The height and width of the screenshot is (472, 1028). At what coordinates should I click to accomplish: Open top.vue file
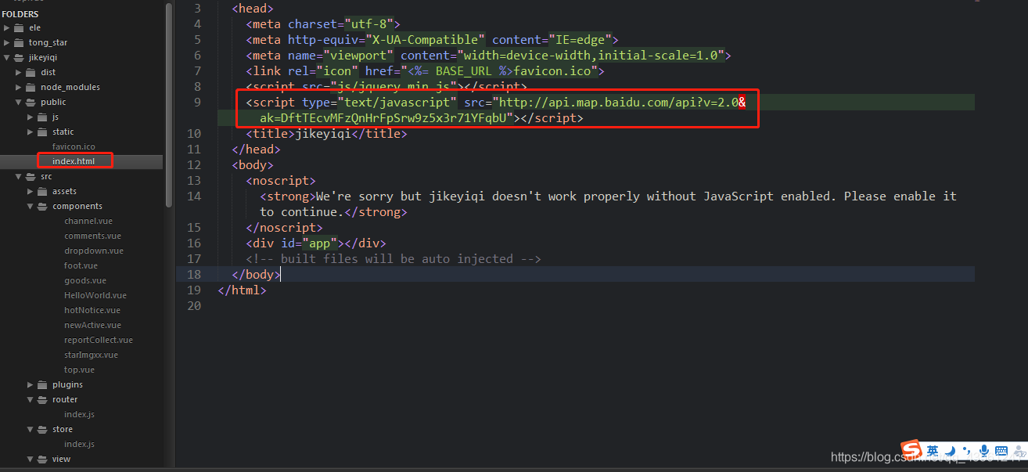[79, 369]
